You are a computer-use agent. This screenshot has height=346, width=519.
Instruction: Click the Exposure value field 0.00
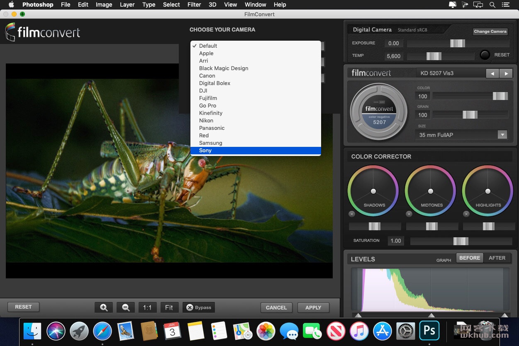pyautogui.click(x=393, y=43)
